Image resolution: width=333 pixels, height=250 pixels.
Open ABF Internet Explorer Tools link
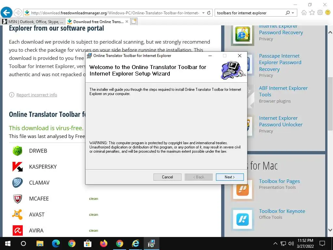click(283, 91)
